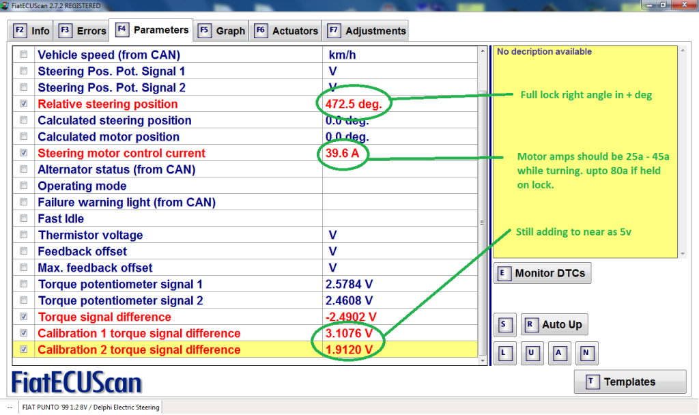Tick the Thermistor voltage checkbox

(x=25, y=235)
